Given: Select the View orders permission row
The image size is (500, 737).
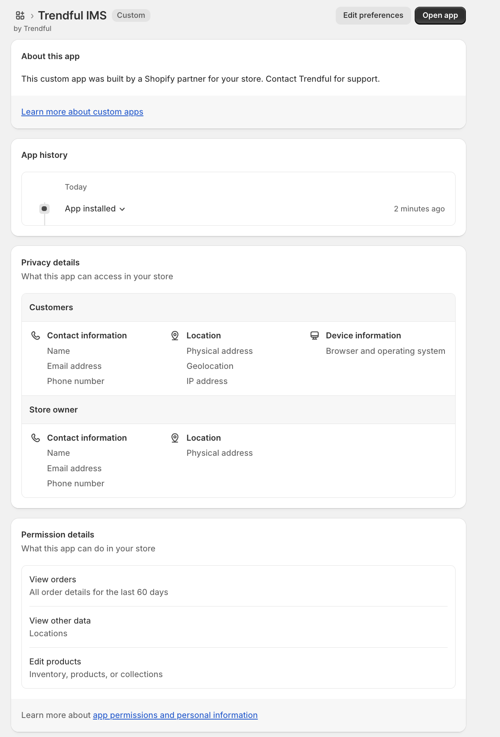Looking at the screenshot, I should point(238,586).
